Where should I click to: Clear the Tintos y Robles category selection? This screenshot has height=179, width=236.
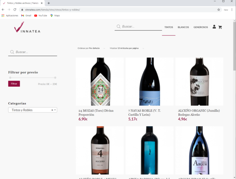pyautogui.click(x=52, y=110)
